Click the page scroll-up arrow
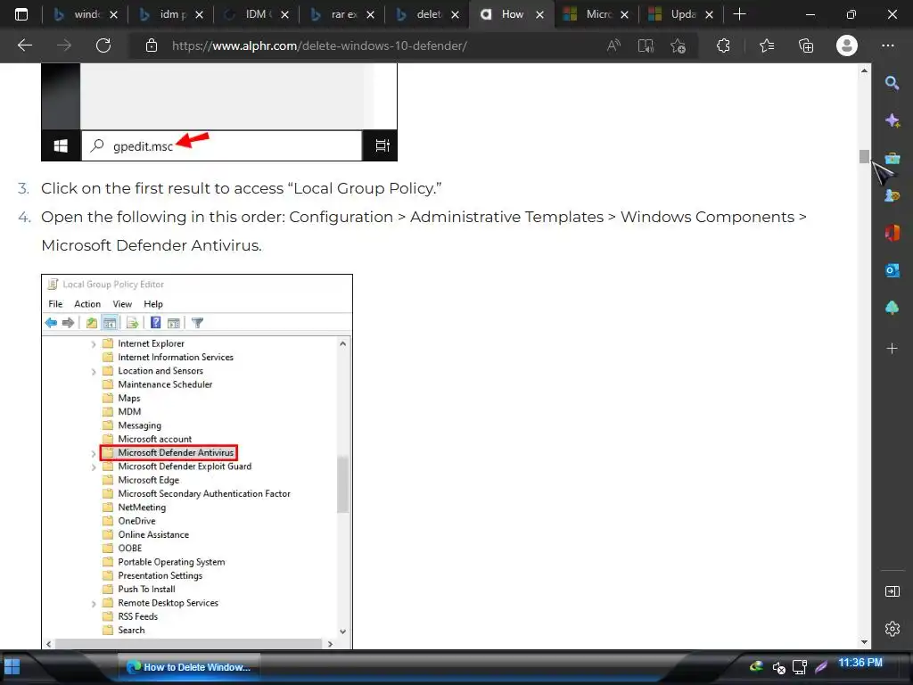 (x=864, y=70)
